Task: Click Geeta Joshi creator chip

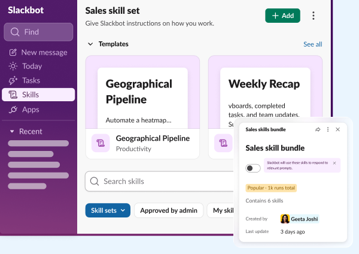Action: tap(300, 219)
